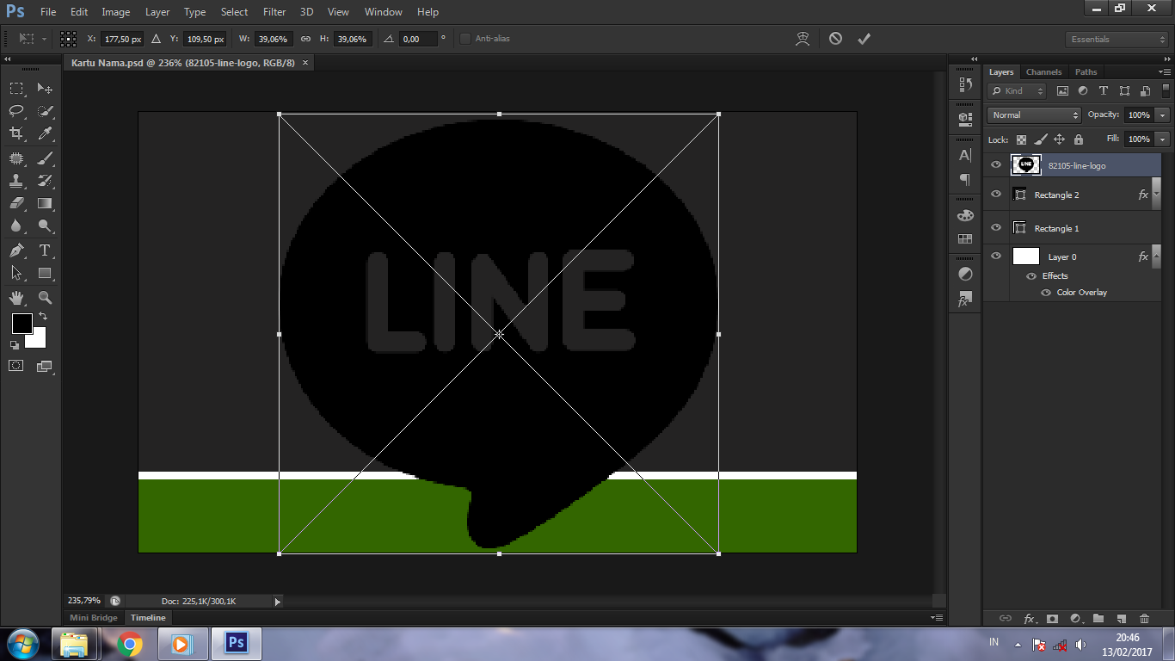Open the Opacity slider dropdown arrow
The width and height of the screenshot is (1175, 661).
pos(1163,115)
